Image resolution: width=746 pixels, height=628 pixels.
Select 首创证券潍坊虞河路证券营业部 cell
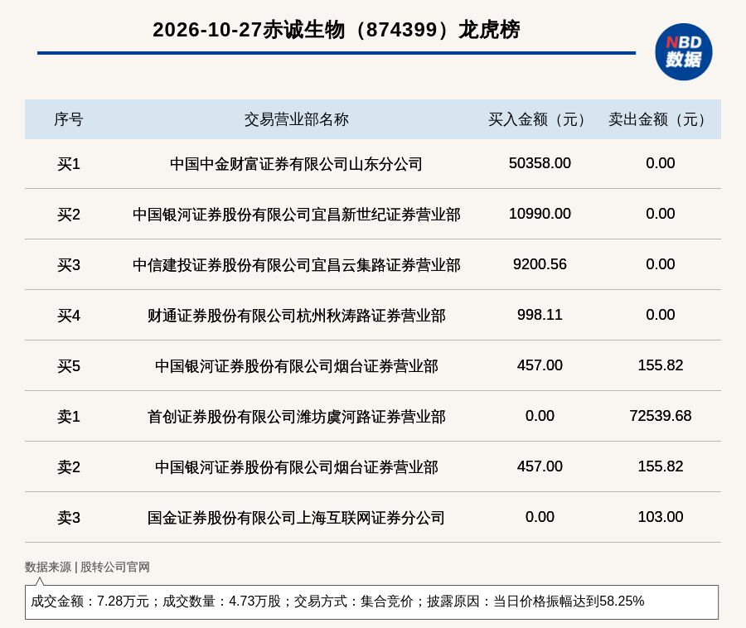(x=297, y=417)
